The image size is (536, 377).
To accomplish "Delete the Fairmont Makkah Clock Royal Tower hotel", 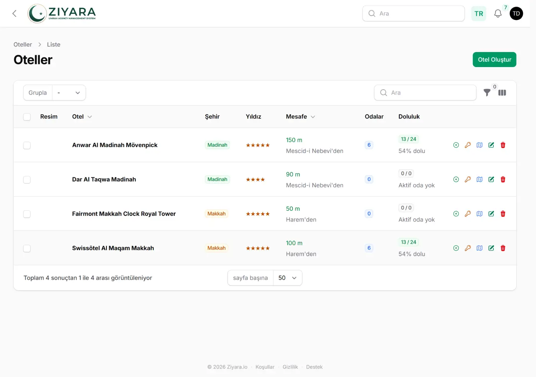I will point(503,214).
